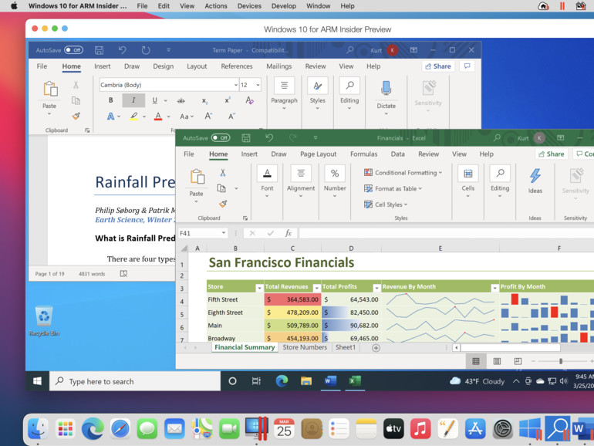Click Undo arrow in Excel title bar
This screenshot has height=446, width=594.
pos(269,138)
